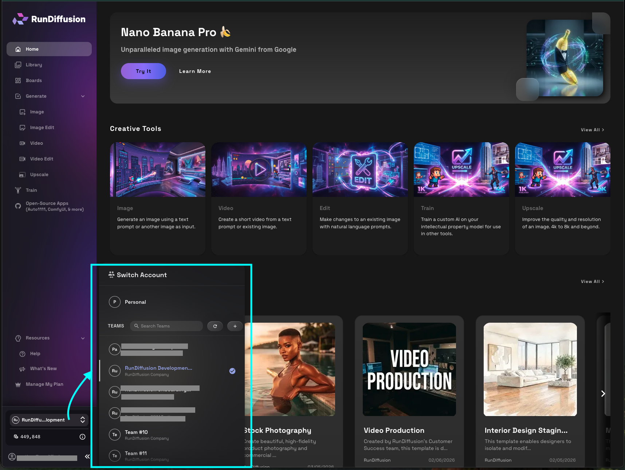Click the Video Production title text
This screenshot has height=470, width=625.
click(394, 431)
